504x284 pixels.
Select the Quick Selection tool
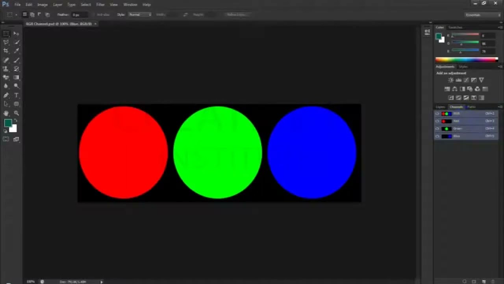click(16, 43)
